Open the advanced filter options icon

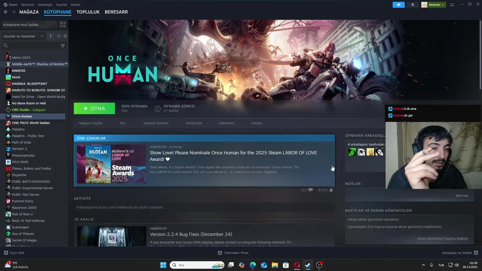[x=63, y=46]
